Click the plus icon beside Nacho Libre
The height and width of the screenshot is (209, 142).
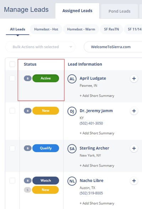pos(134,181)
